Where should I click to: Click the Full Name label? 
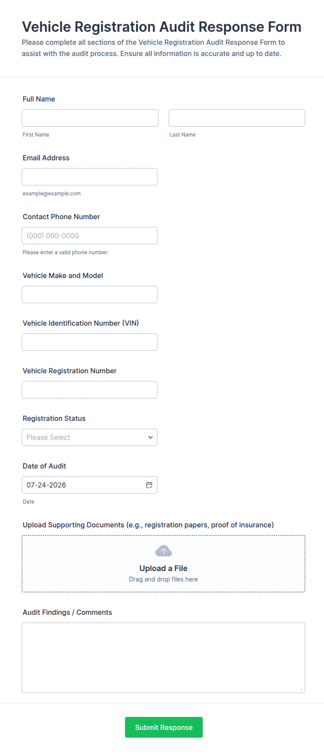coord(39,99)
